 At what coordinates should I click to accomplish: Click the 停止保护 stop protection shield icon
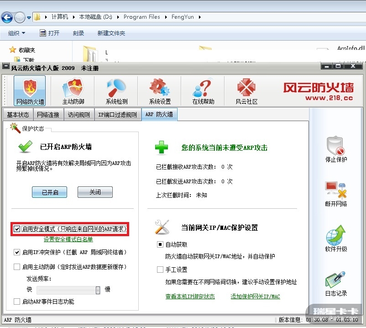pyautogui.click(x=336, y=145)
